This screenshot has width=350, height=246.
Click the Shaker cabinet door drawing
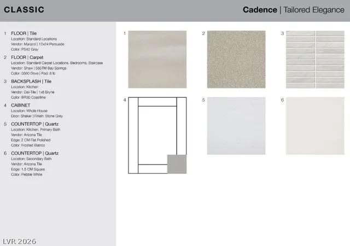(x=157, y=135)
